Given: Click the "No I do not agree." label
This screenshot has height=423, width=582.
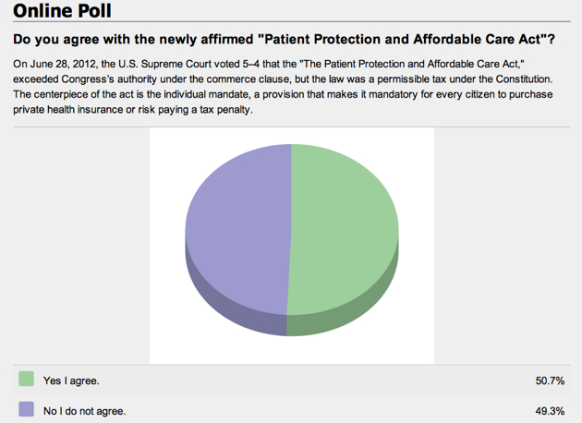Looking at the screenshot, I should [x=84, y=411].
